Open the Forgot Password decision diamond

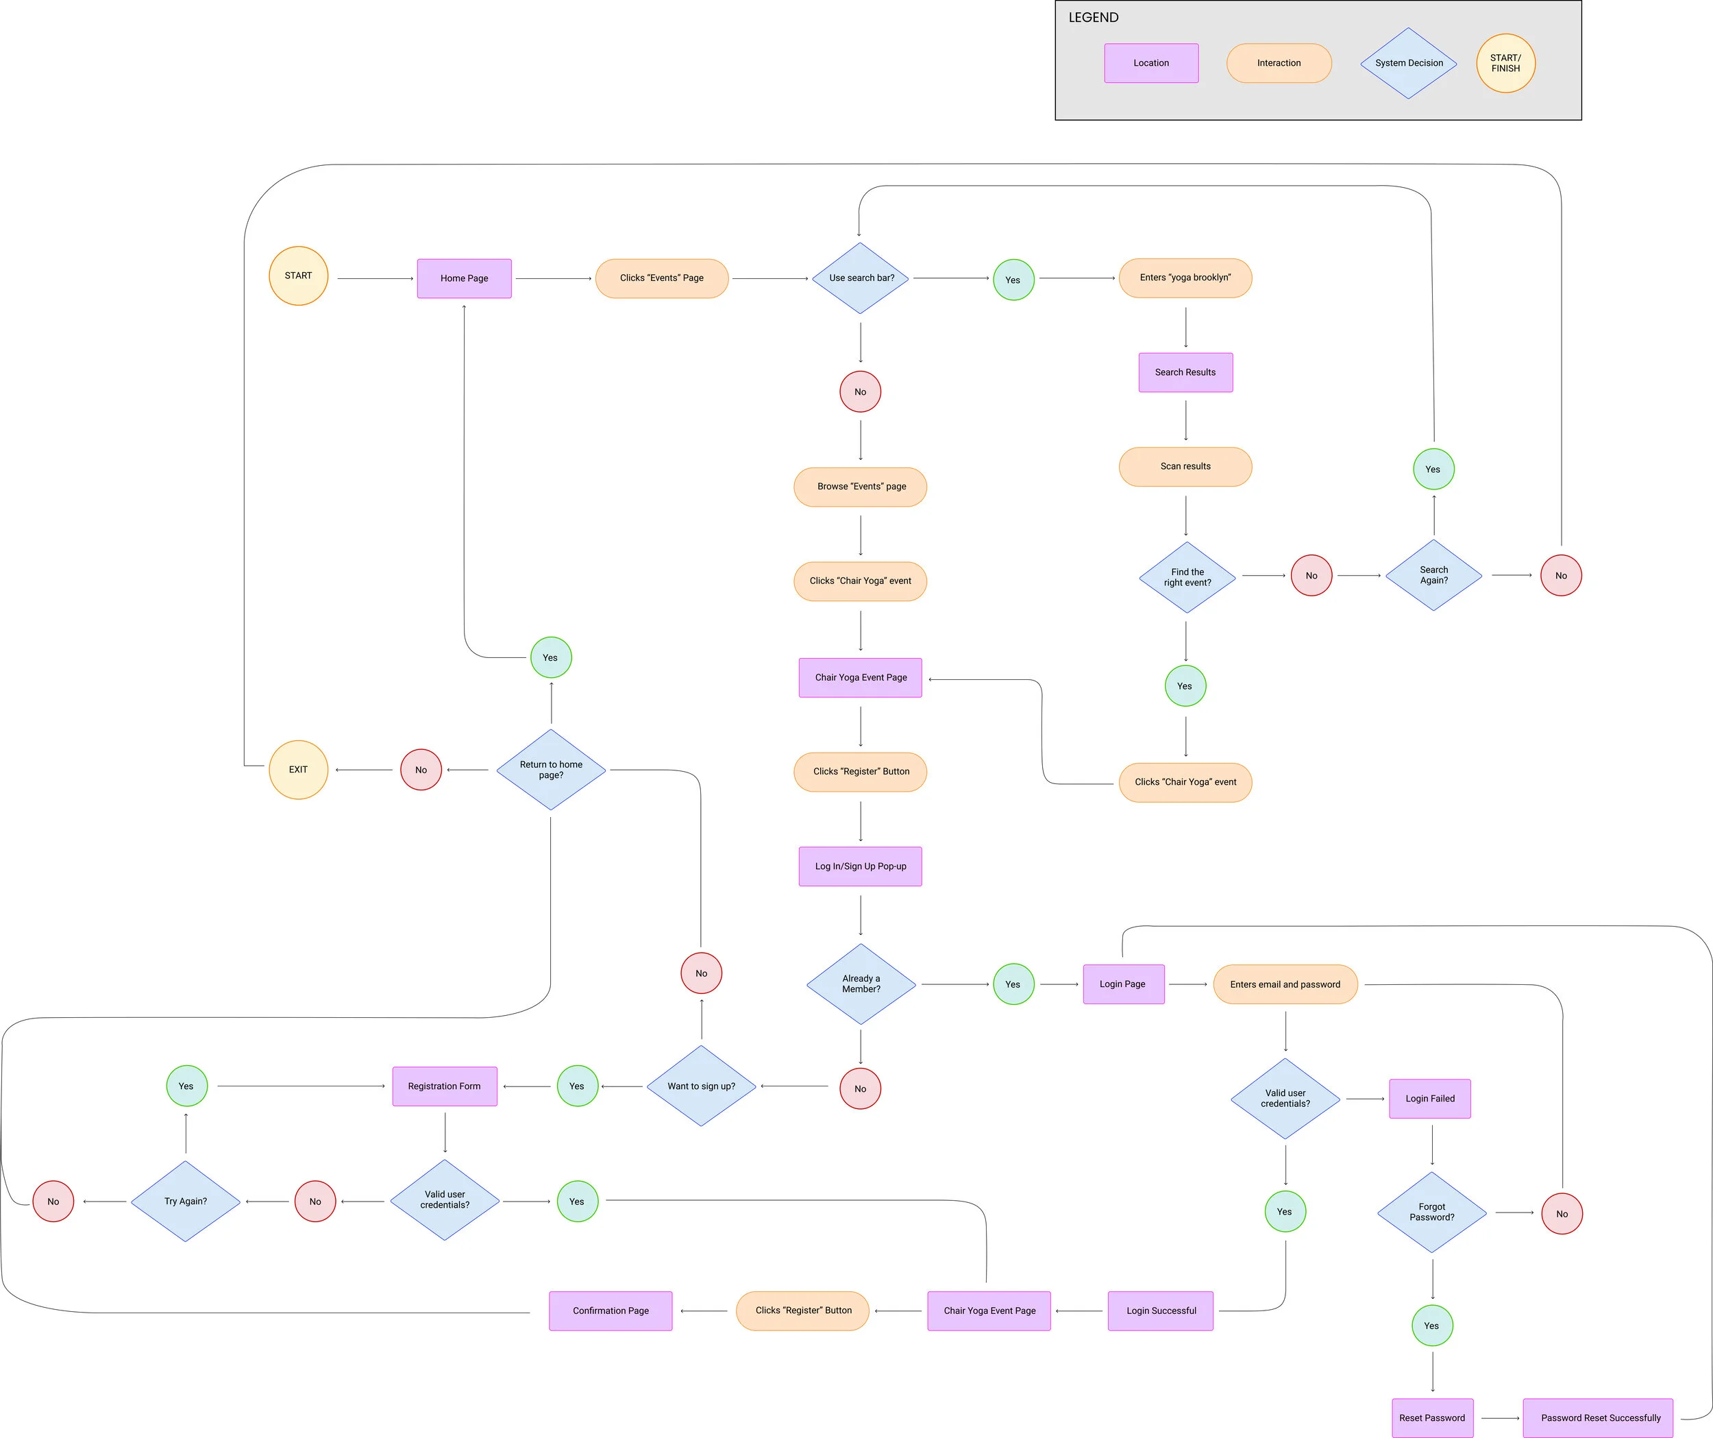pyautogui.click(x=1431, y=1214)
